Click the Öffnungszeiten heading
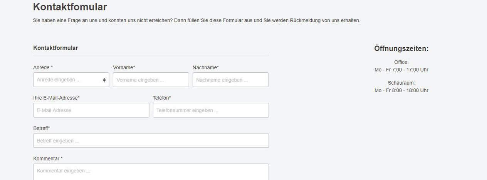This screenshot has width=487, height=180. coord(401,49)
